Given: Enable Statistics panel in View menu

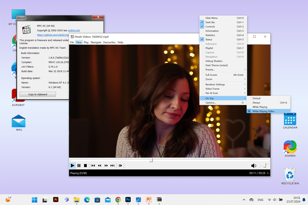Looking at the screenshot, I should coord(223,35).
